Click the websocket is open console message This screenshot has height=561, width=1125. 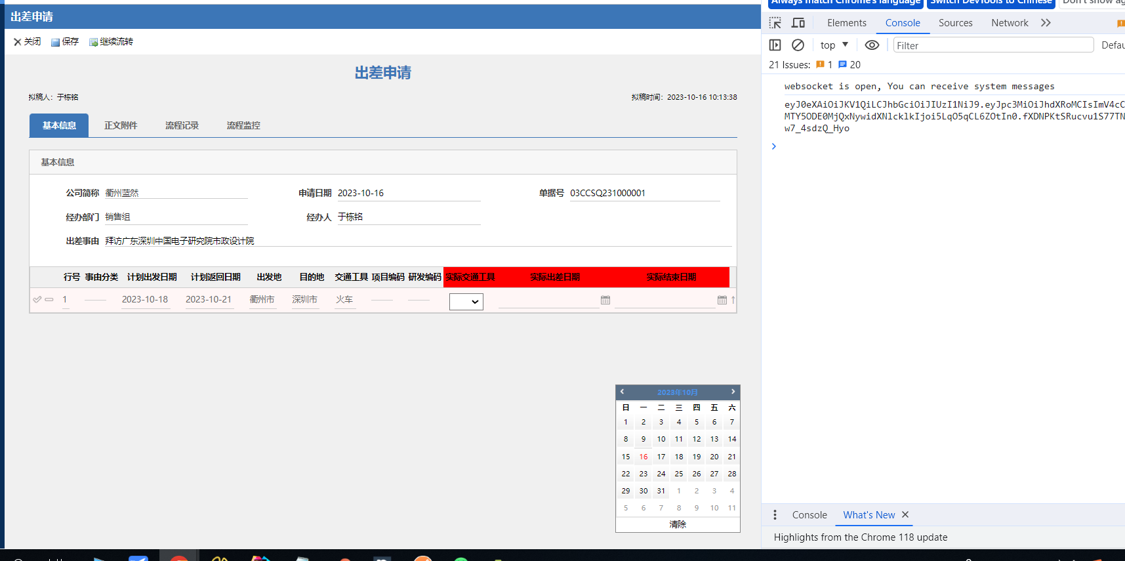click(919, 86)
